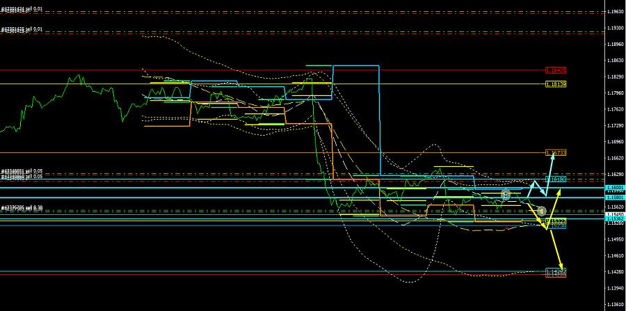Click the yellow 1.18139 price label
The image size is (626, 311).
(556, 84)
